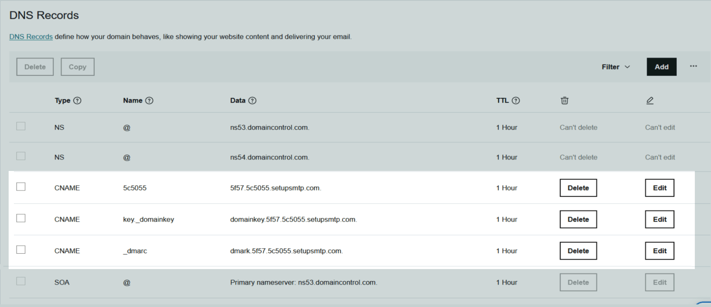Check the _dmarc CNAME record checkbox

point(21,250)
